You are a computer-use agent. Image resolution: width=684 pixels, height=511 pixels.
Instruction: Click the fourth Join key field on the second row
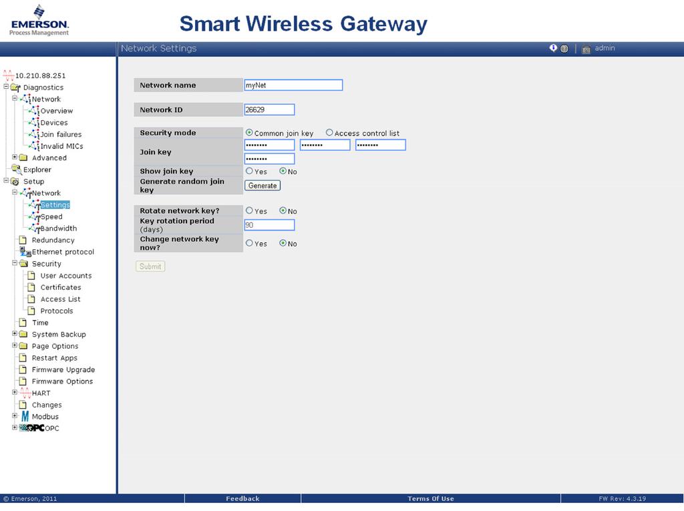click(270, 158)
